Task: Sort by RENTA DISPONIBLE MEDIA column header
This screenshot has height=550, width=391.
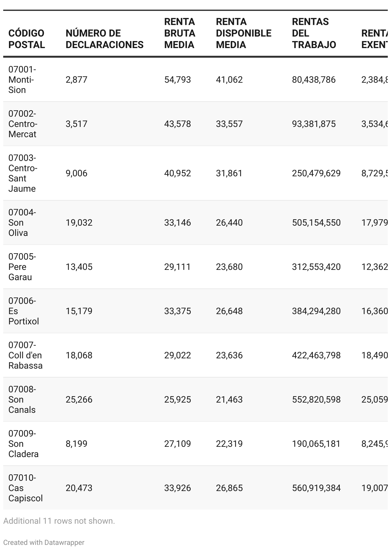Action: pos(244,33)
